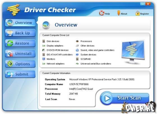Click the IDE ATA/ATAPI controllers icon

(44, 55)
